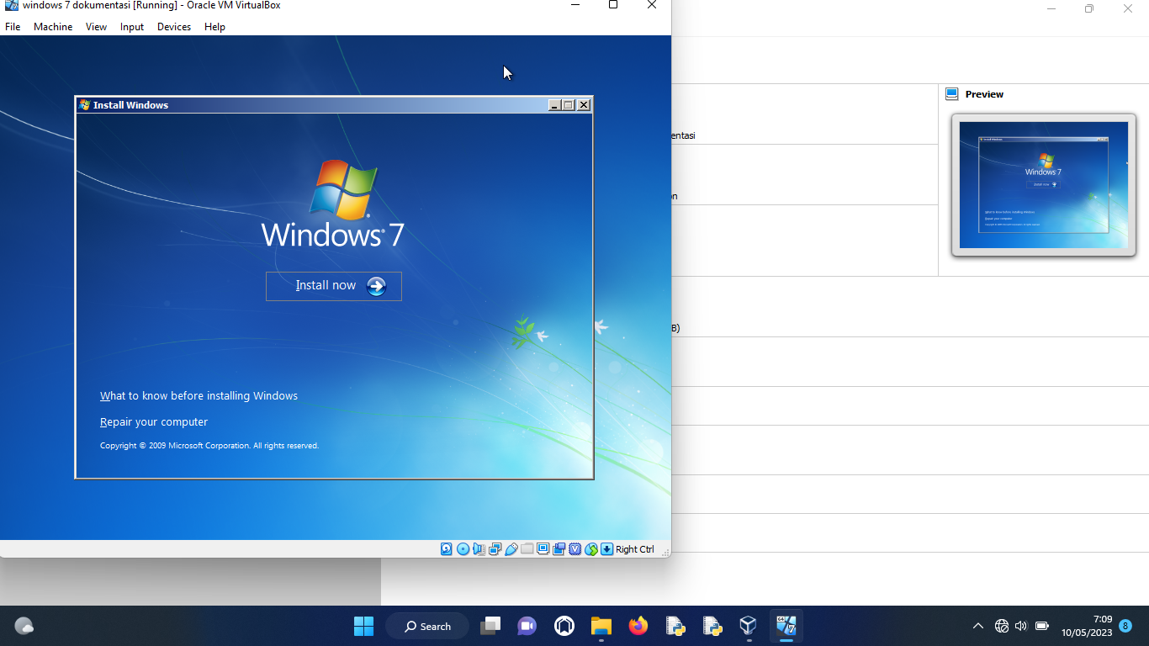Open the File menu in VirtualBox VM
Image resolution: width=1149 pixels, height=646 pixels.
(13, 27)
